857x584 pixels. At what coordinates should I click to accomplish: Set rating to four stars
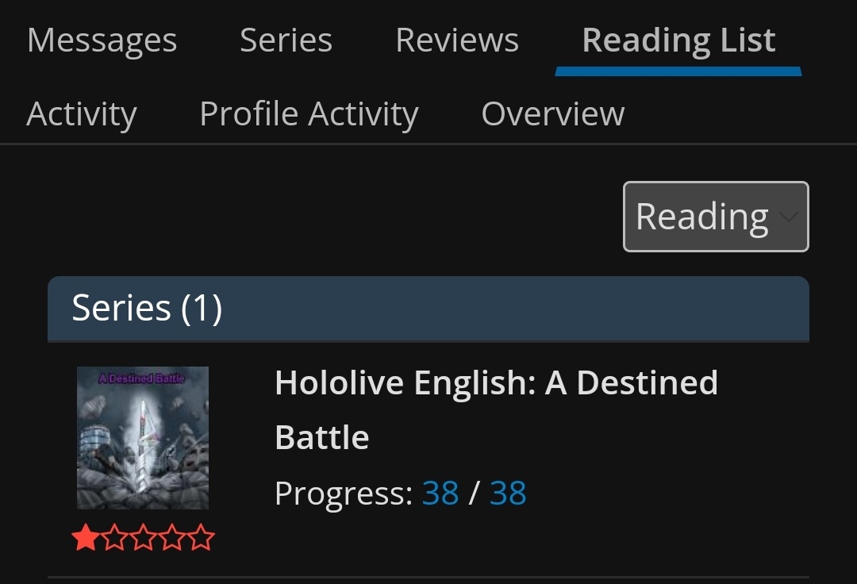pyautogui.click(x=172, y=537)
